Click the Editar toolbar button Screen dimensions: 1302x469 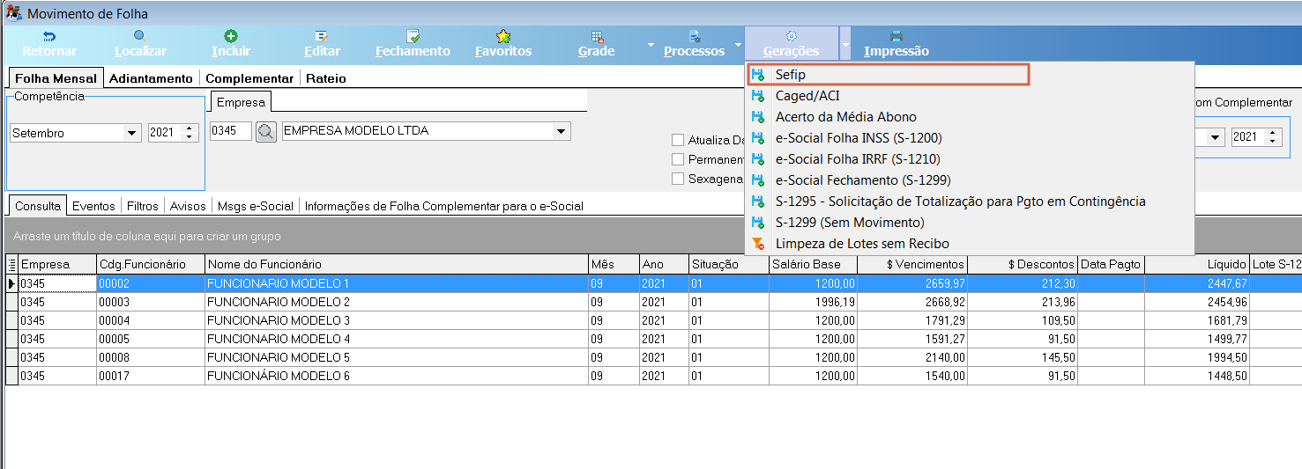click(x=322, y=44)
